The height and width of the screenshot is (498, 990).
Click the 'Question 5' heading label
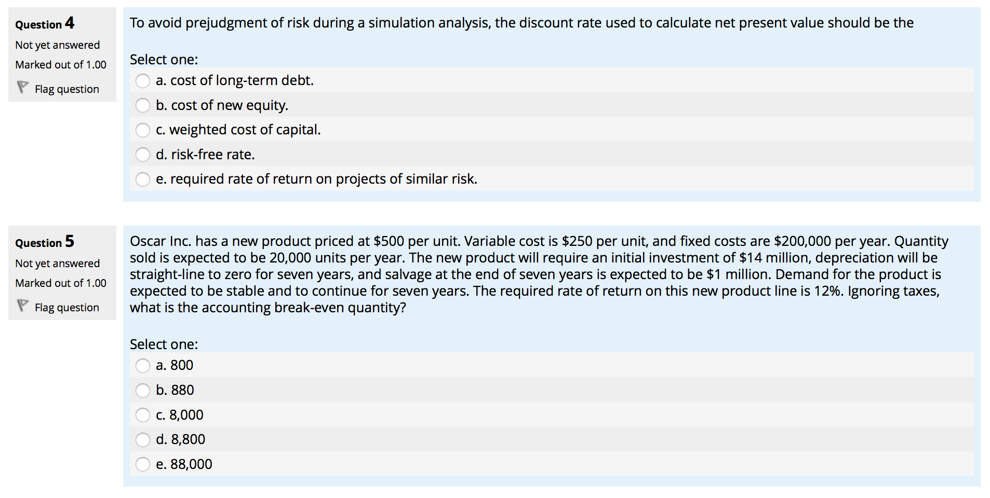click(x=45, y=242)
